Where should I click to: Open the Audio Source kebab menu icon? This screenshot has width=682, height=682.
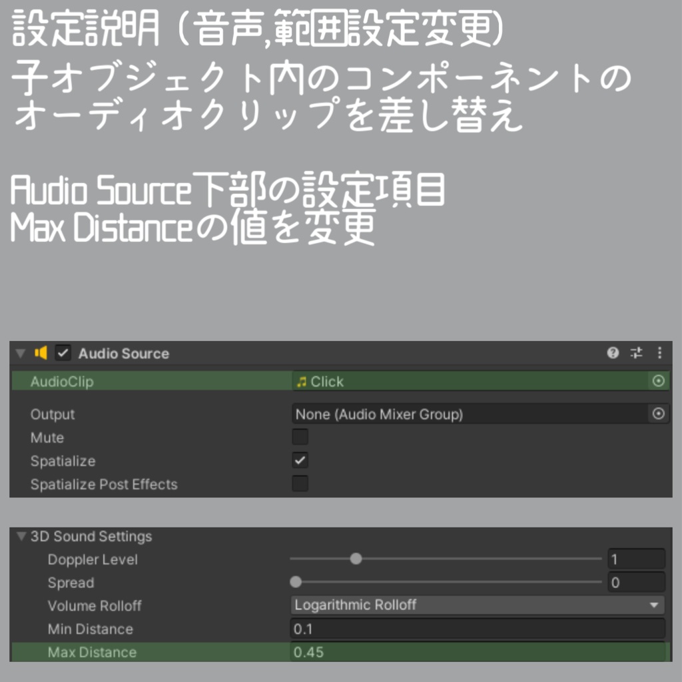click(x=659, y=354)
